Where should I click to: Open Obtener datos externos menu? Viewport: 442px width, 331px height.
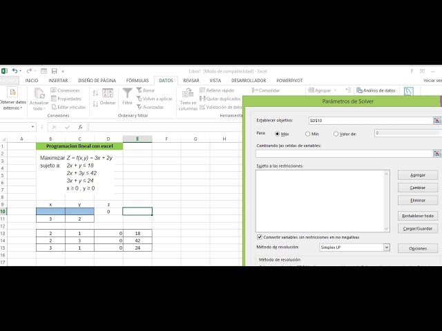pyautogui.click(x=12, y=99)
